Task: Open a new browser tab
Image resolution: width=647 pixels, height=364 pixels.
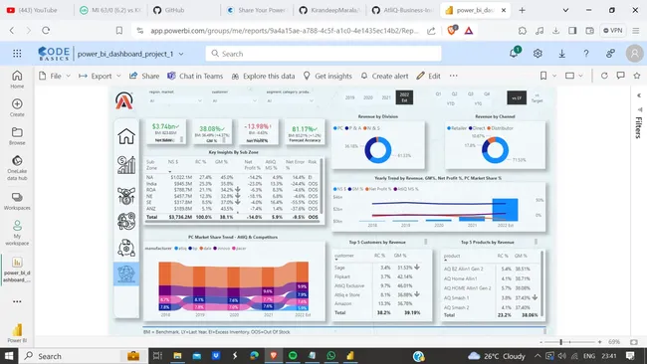Action: [522, 10]
